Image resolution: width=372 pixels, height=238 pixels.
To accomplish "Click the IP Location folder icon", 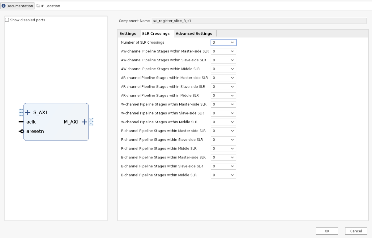I will coord(38,6).
